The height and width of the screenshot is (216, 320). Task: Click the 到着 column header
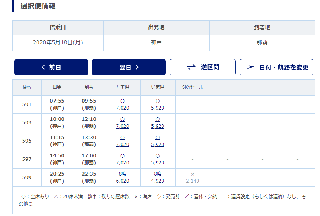tap(89, 87)
